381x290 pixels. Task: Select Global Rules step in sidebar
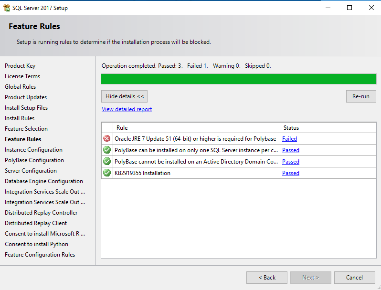pos(20,87)
